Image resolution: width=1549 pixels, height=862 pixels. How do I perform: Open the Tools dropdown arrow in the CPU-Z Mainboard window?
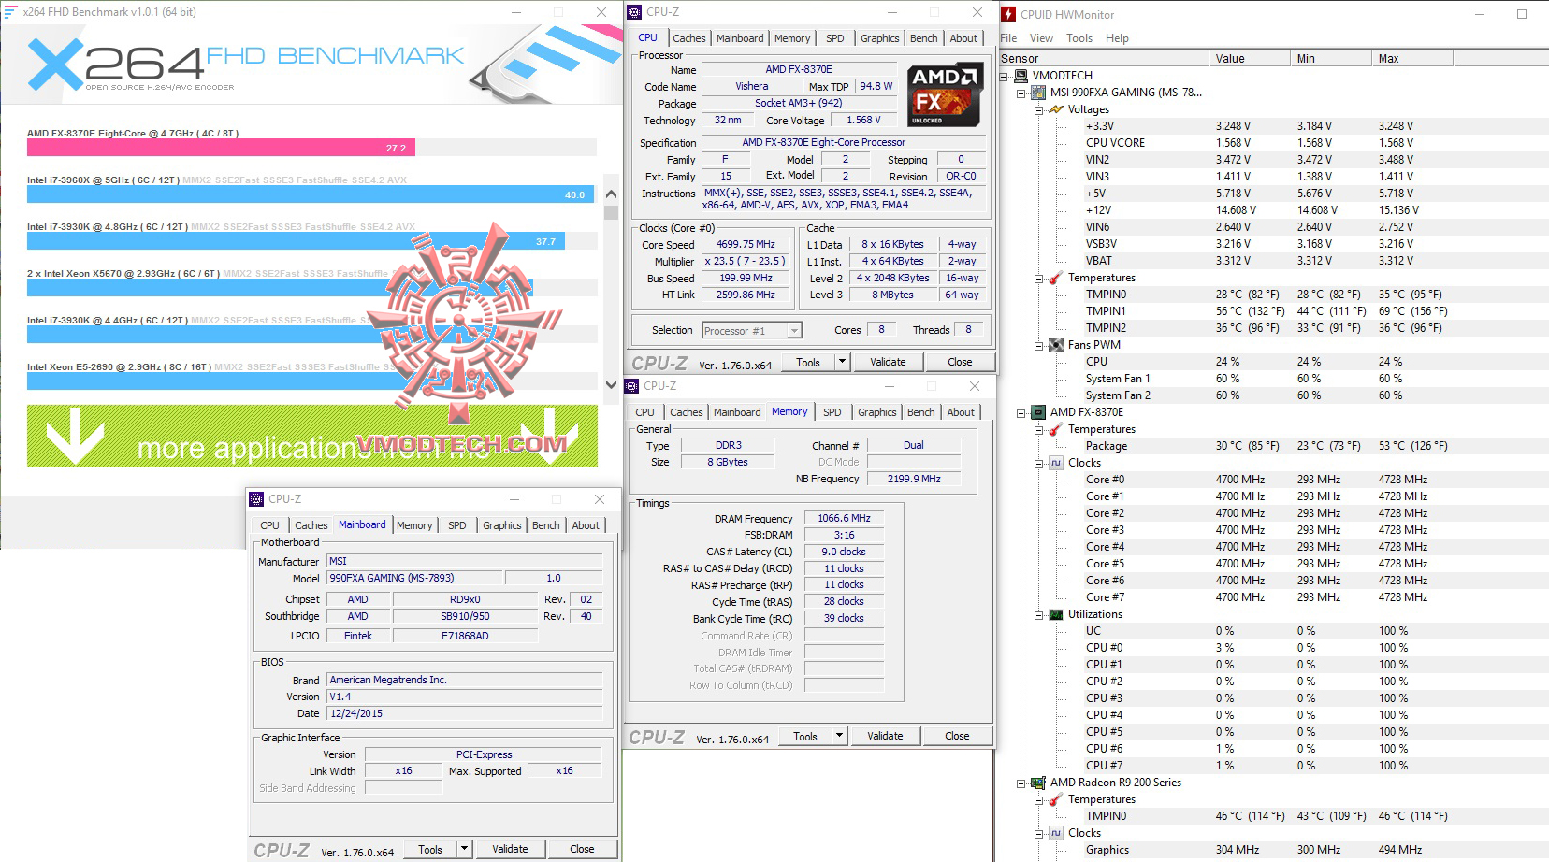464,849
